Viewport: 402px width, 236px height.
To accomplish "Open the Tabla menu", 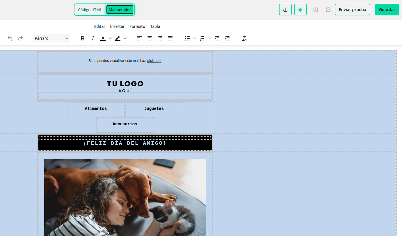I will (x=155, y=26).
